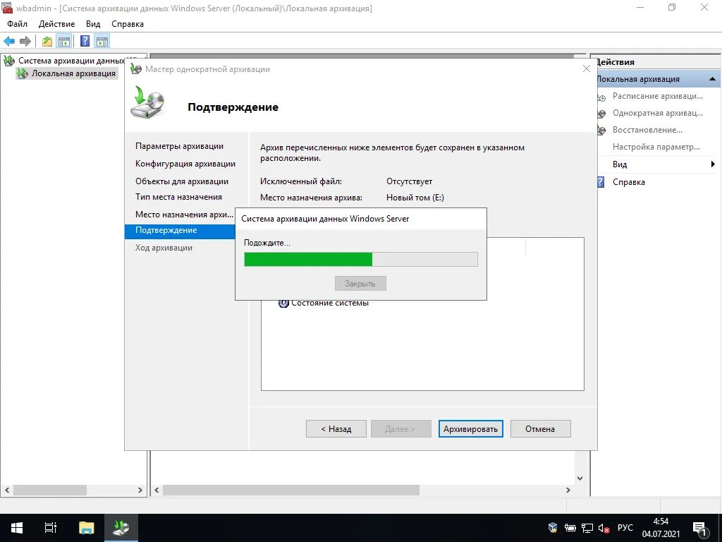Click the Отмена button
The height and width of the screenshot is (542, 722).
click(540, 429)
